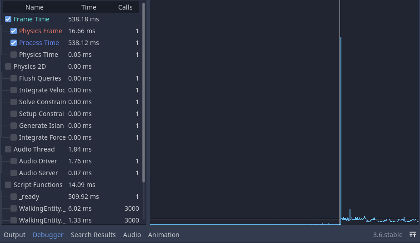420x243 pixels.
Task: Select the Physics Frame row label
Action: (x=40, y=31)
